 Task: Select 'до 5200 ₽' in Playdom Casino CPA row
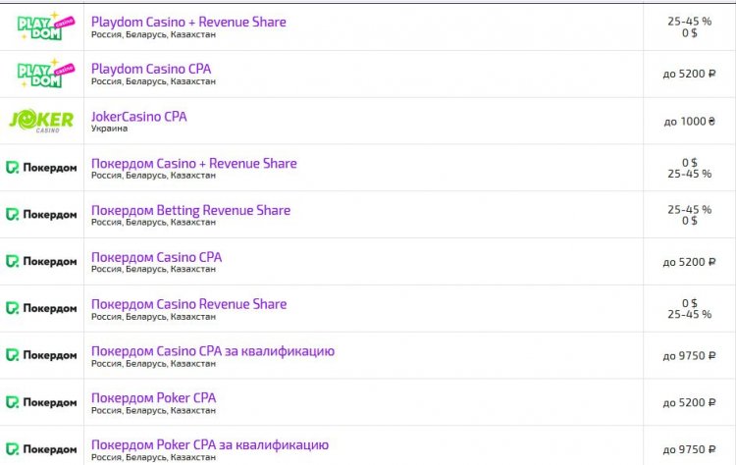point(689,74)
